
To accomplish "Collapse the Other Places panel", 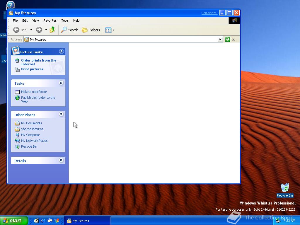I will pyautogui.click(x=61, y=114).
